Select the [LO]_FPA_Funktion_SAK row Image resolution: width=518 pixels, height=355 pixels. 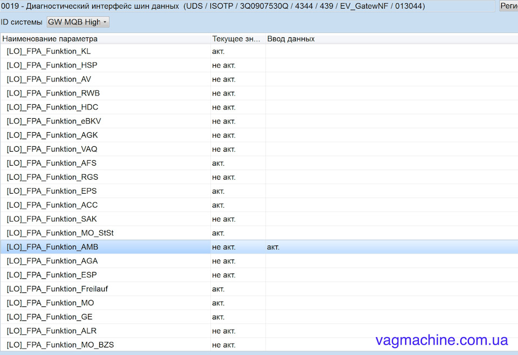[x=259, y=219]
